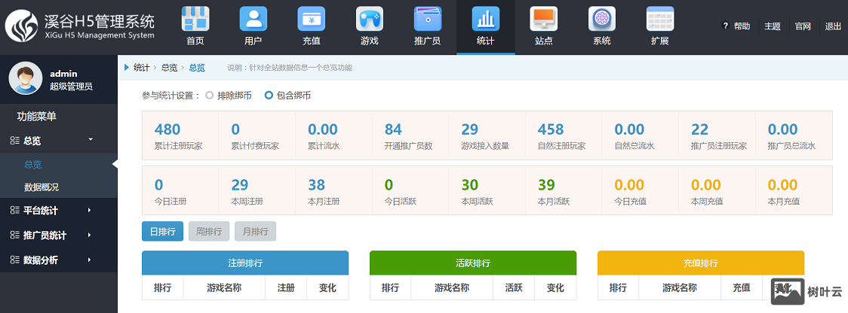Viewport: 848px width, 313px height.
Task: Open the 站点 monitor icon
Action: pos(543,19)
